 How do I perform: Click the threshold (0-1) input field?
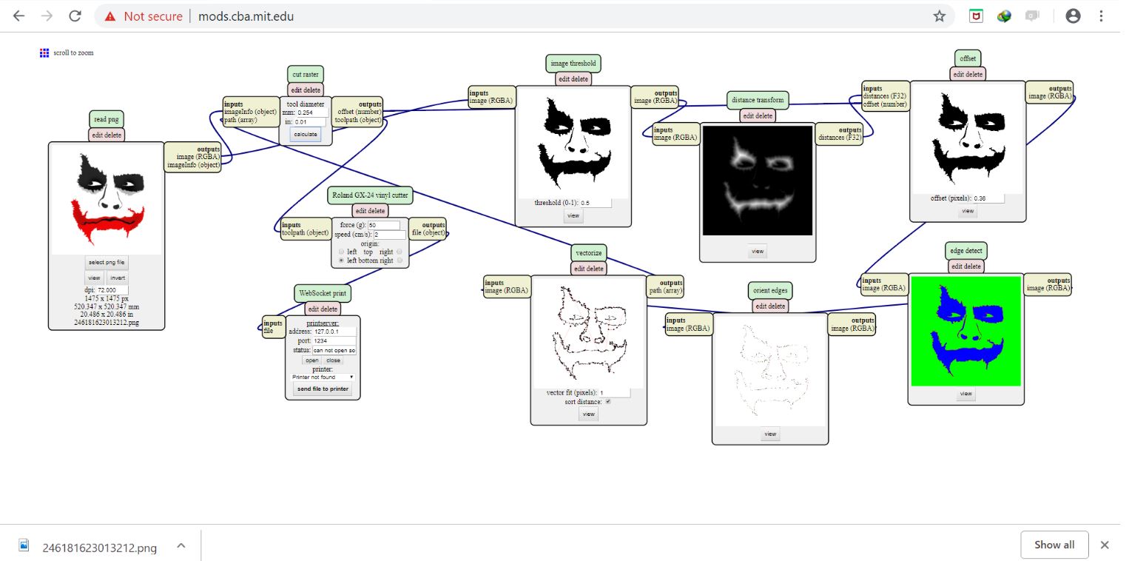596,202
